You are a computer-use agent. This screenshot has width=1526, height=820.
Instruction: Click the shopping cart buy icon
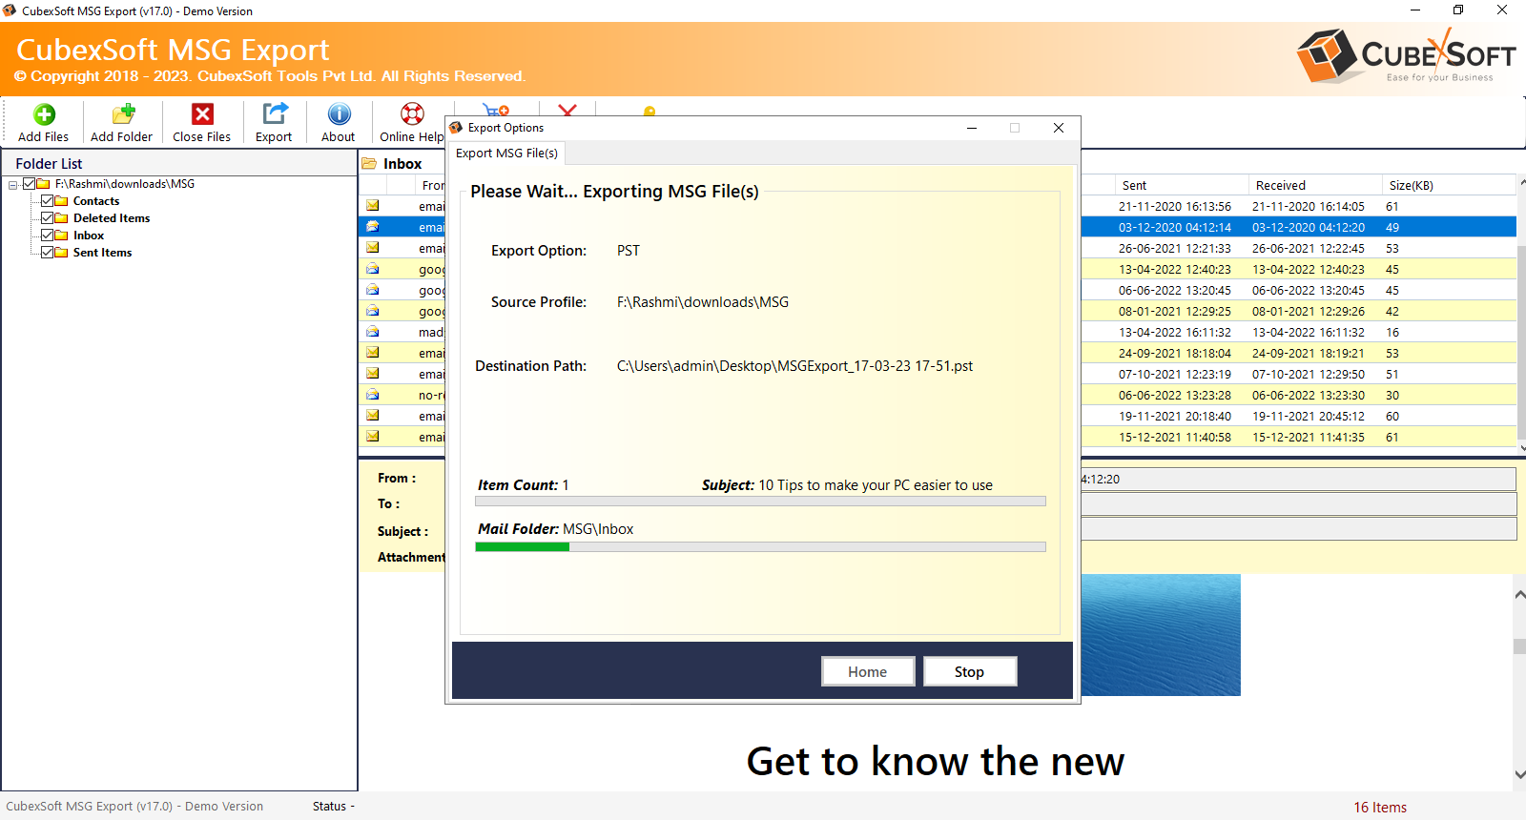click(x=496, y=110)
